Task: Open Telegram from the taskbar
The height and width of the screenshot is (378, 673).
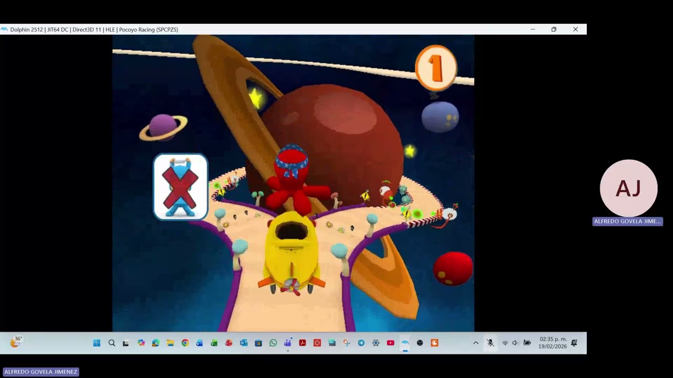Action: 361,343
